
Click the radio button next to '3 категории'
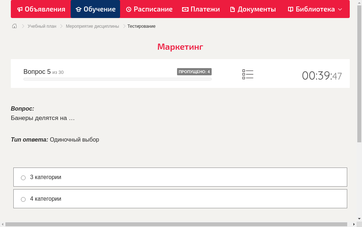23,177
